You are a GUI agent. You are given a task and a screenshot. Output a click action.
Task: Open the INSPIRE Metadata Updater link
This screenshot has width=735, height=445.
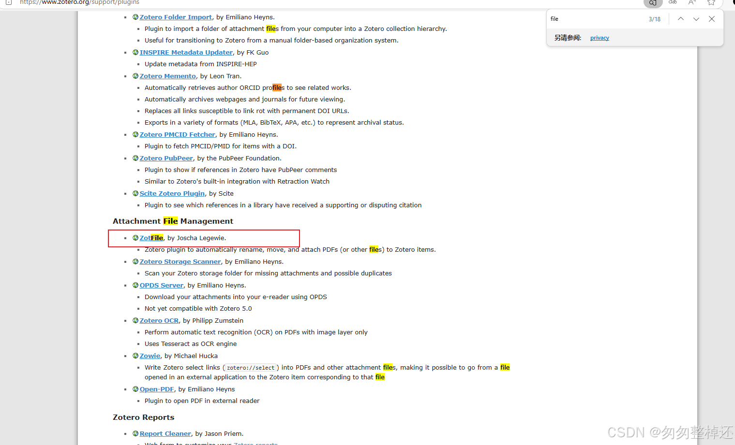[x=186, y=52]
